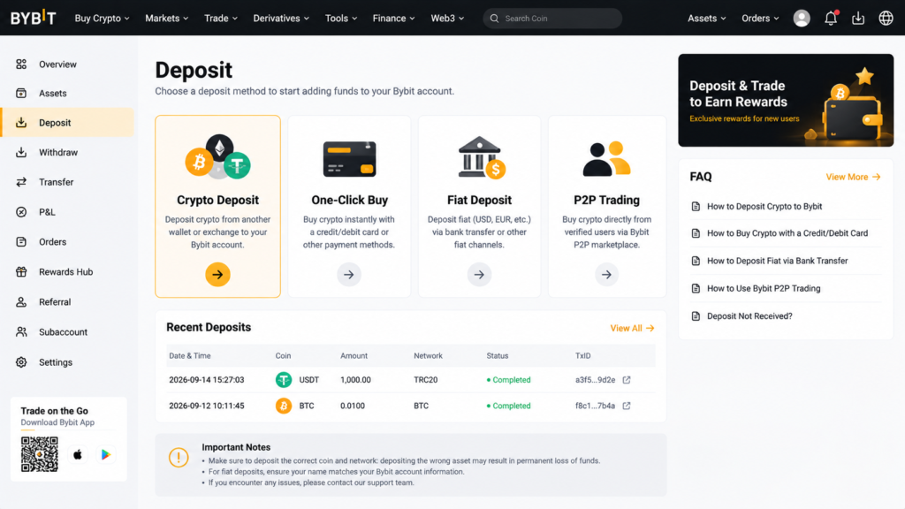
Task: Click Completed status in USDT row
Action: tap(508, 380)
